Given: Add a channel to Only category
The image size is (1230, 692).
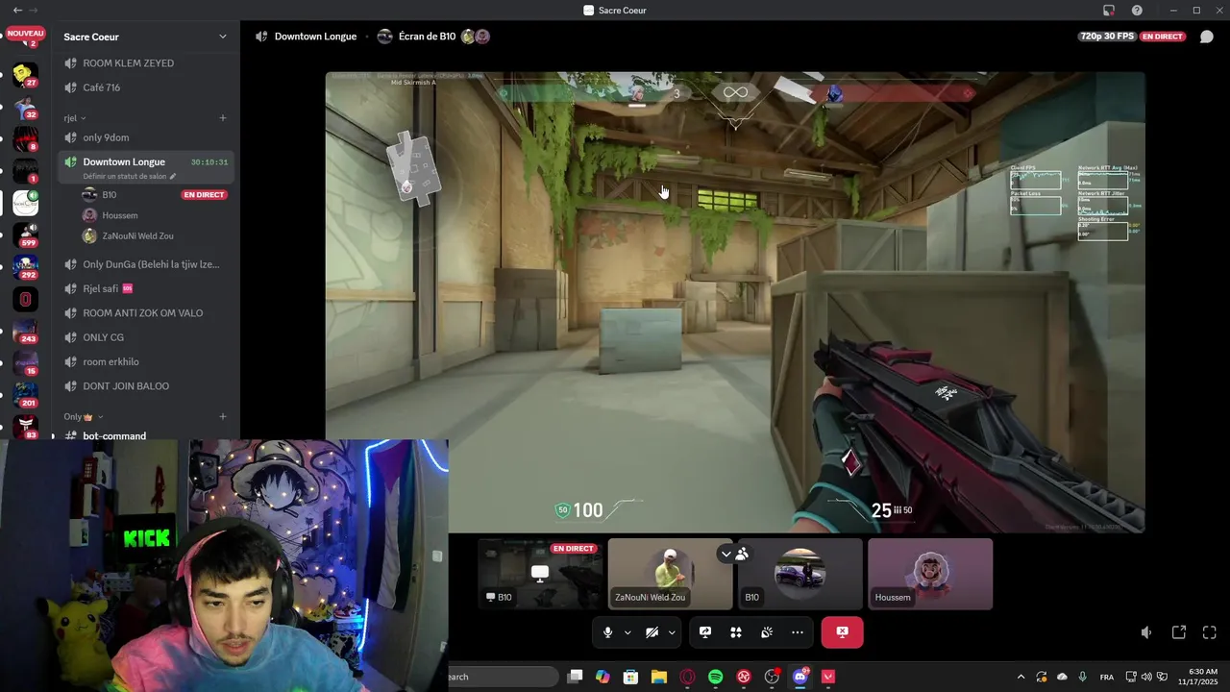Looking at the screenshot, I should [x=223, y=417].
